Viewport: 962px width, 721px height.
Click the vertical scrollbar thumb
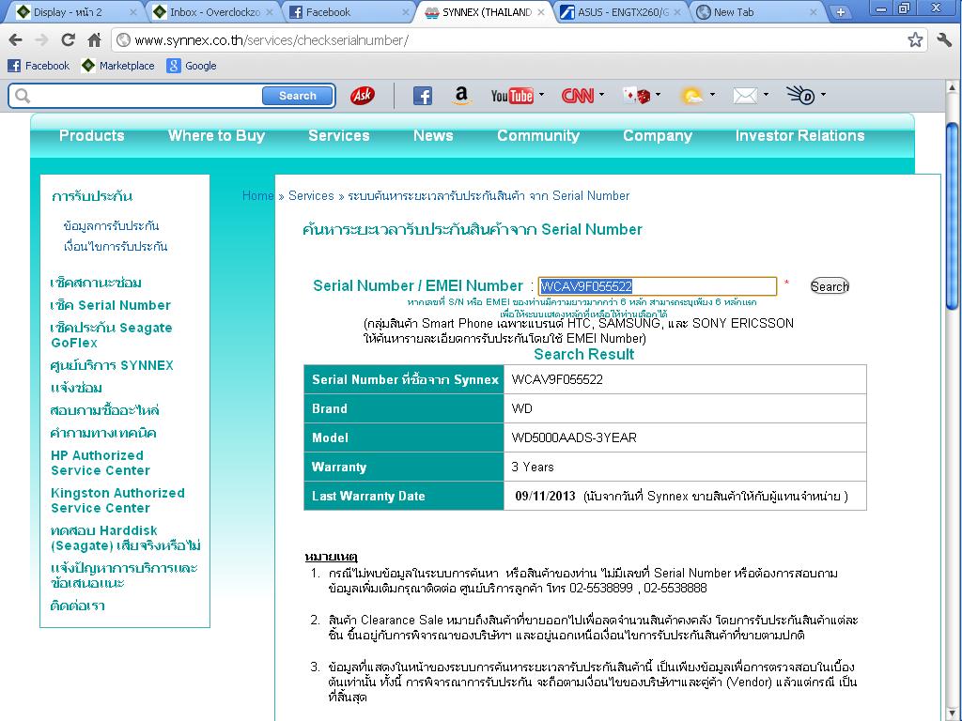(x=952, y=215)
